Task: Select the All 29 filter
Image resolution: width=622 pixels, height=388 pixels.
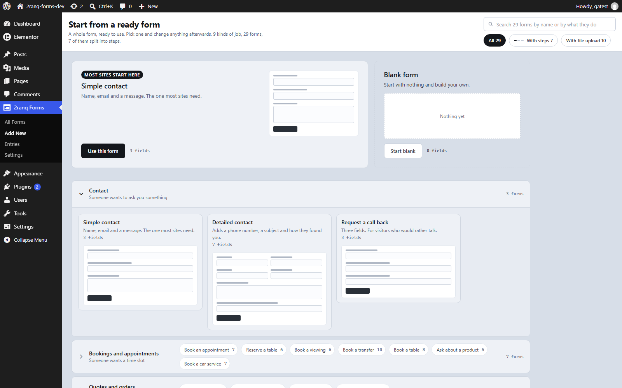Action: (494, 40)
